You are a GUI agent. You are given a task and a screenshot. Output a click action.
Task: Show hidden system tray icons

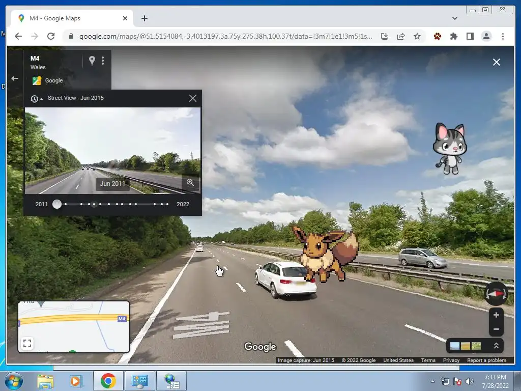click(432, 381)
